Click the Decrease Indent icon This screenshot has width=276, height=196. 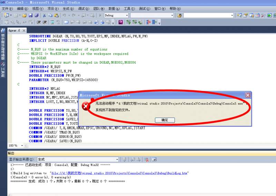(x=39, y=22)
